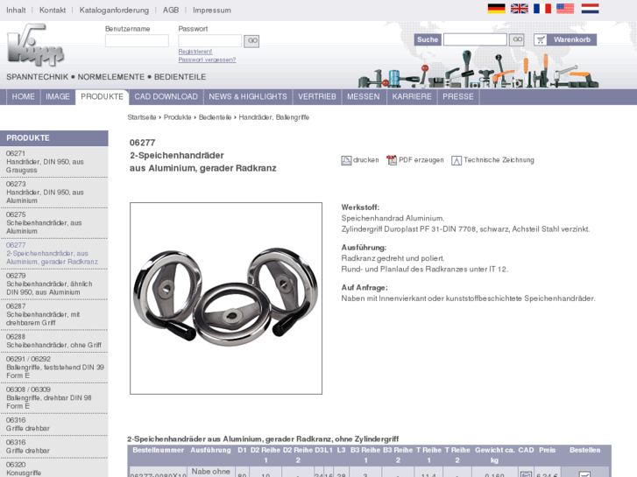Click the Kontakt top link
This screenshot has width=637, height=477.
[53, 11]
